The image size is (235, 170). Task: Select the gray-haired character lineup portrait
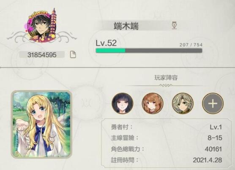[x=183, y=103]
